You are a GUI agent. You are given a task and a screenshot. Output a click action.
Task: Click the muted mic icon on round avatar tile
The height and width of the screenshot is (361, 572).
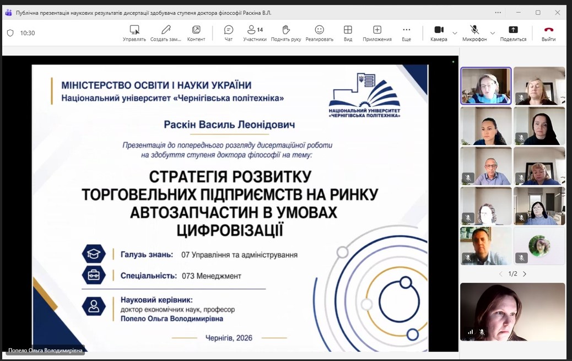point(521,258)
